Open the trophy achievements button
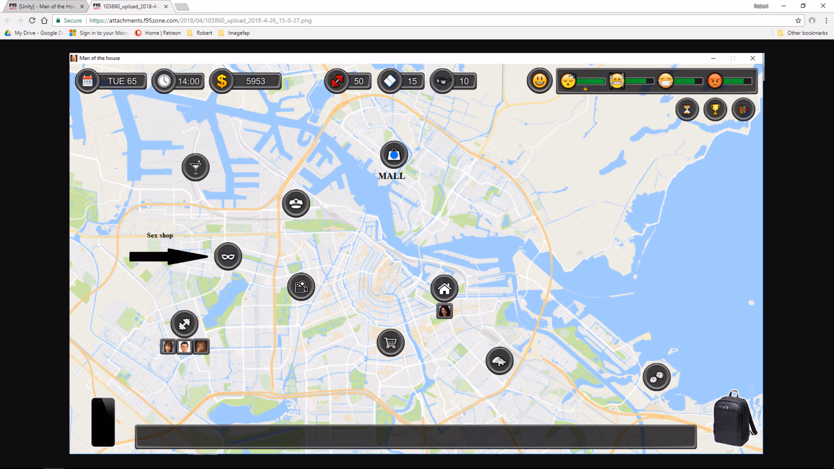The width and height of the screenshot is (834, 469). point(715,109)
